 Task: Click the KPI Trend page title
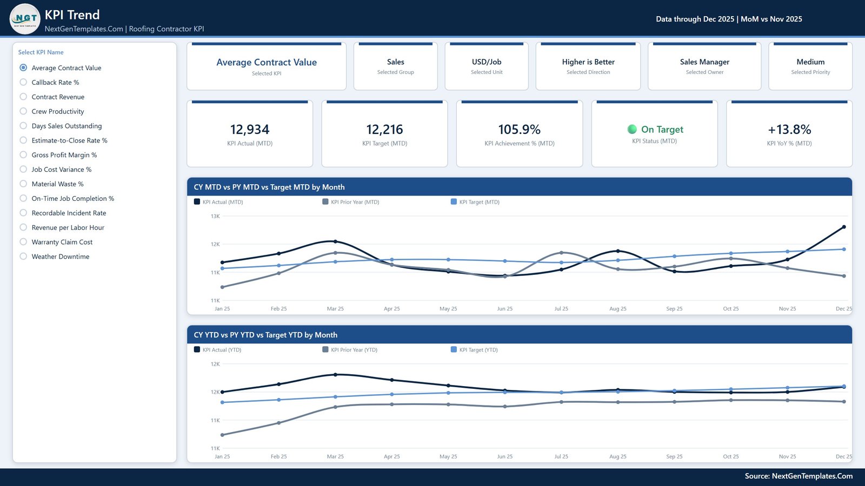72,15
